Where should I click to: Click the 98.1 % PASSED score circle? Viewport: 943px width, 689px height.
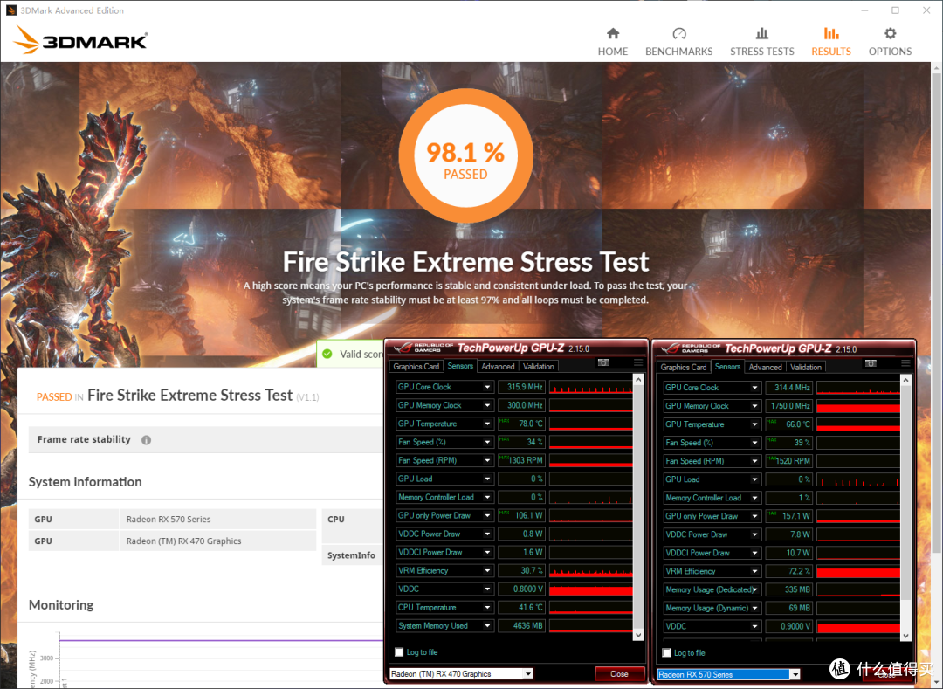point(466,155)
